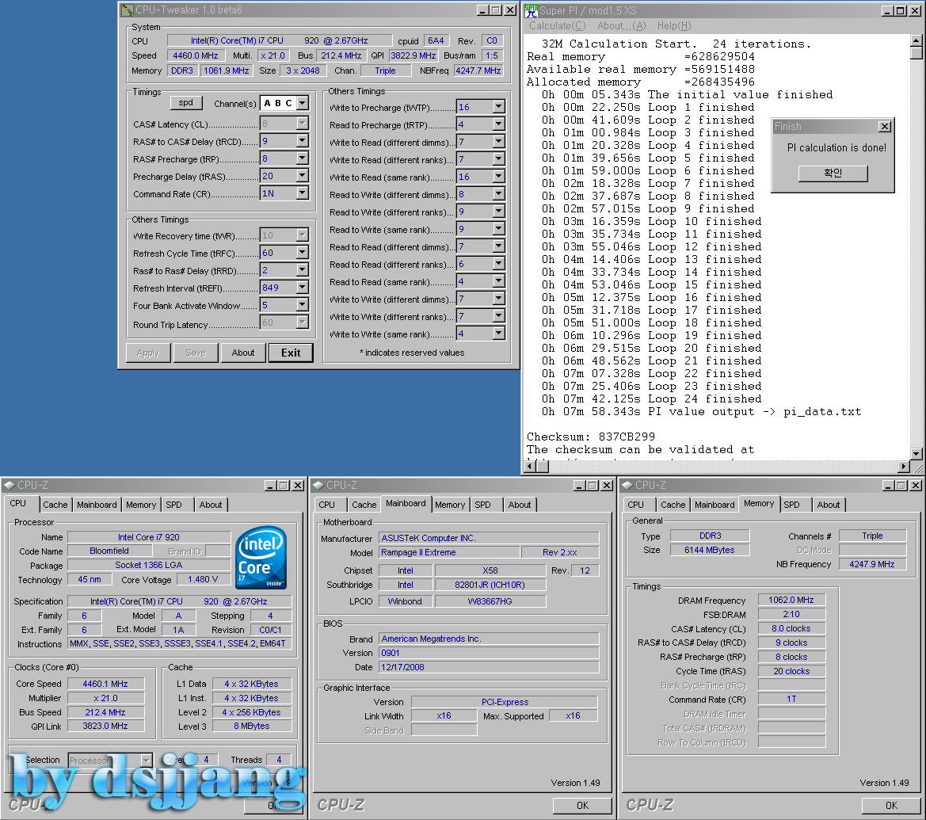The image size is (926, 820).
Task: Expand Read to Read (same rank) dropdown
Action: click(x=499, y=280)
